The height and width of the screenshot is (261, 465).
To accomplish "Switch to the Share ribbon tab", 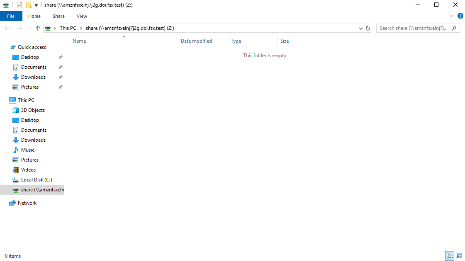I will tap(59, 16).
